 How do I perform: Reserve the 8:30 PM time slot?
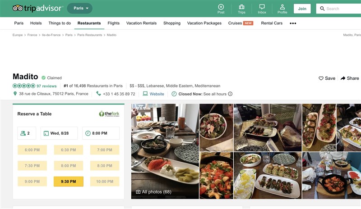(x=105, y=166)
